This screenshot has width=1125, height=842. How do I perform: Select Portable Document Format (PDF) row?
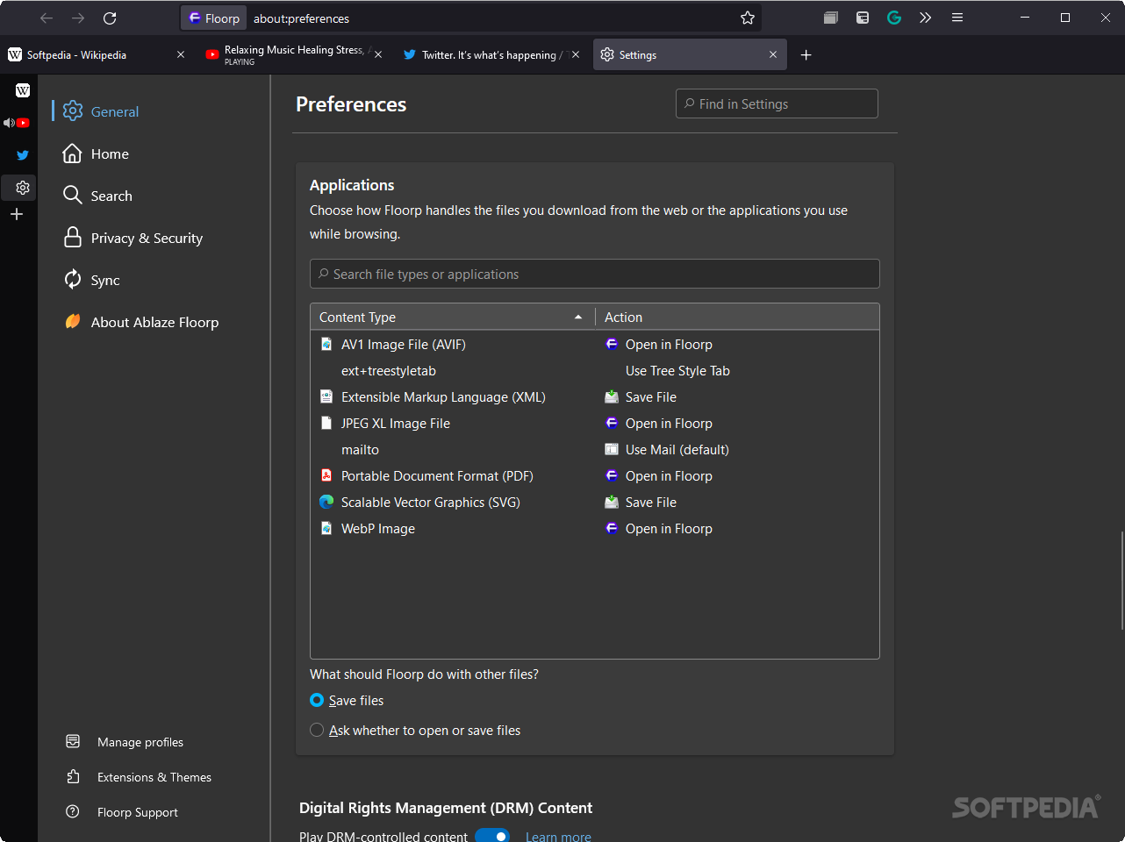click(x=595, y=476)
